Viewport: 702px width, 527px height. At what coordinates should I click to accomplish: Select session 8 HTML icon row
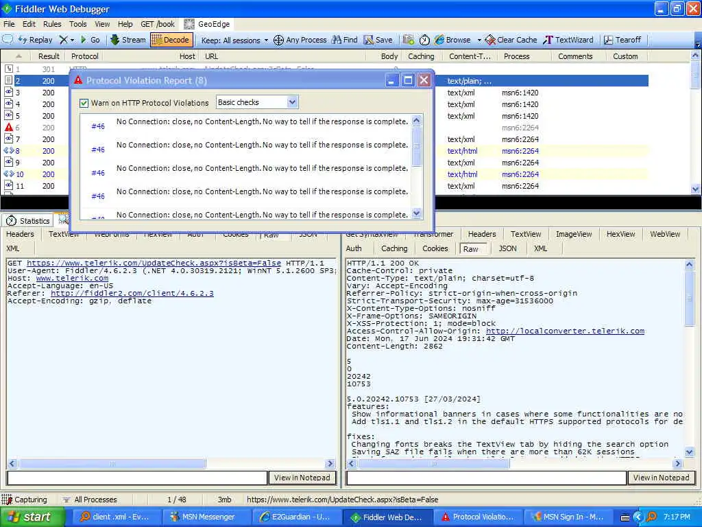click(8, 150)
